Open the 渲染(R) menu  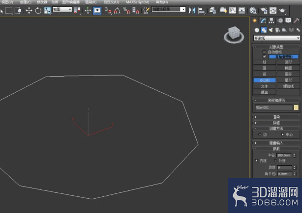pos(91,2)
